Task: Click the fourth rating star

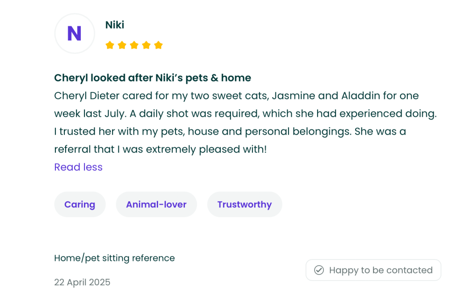Action: [146, 45]
